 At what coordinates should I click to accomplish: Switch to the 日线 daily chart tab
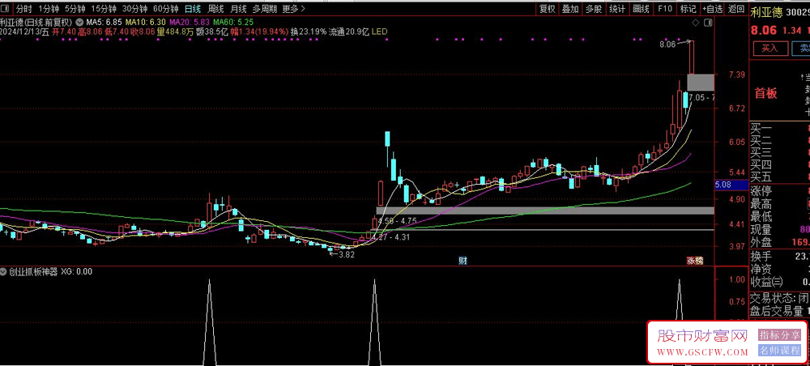pos(193,9)
